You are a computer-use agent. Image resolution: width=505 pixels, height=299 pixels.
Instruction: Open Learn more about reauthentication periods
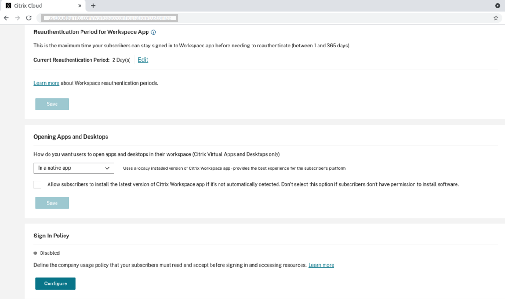[46, 83]
